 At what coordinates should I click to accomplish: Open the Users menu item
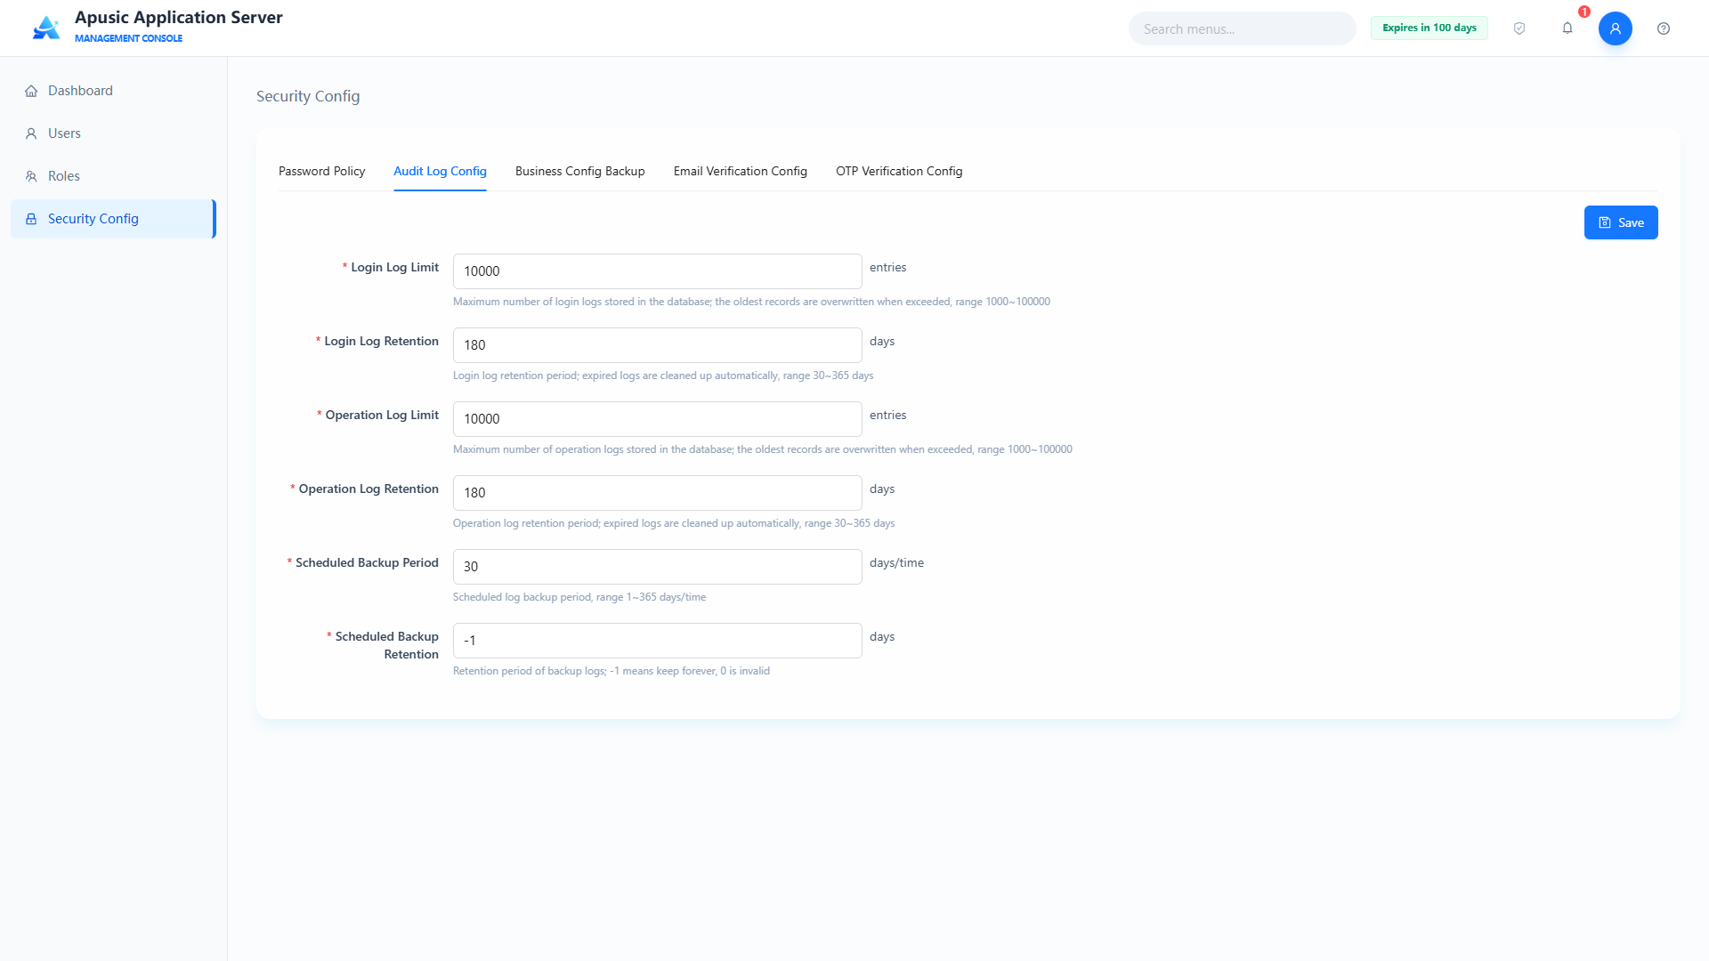click(113, 133)
